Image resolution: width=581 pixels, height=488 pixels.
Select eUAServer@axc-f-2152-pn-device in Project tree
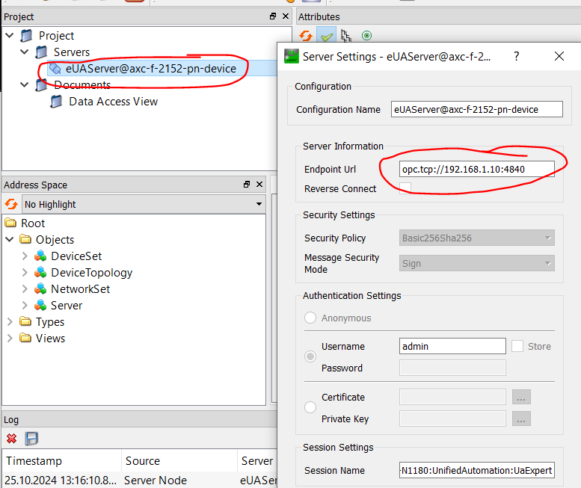(x=150, y=69)
